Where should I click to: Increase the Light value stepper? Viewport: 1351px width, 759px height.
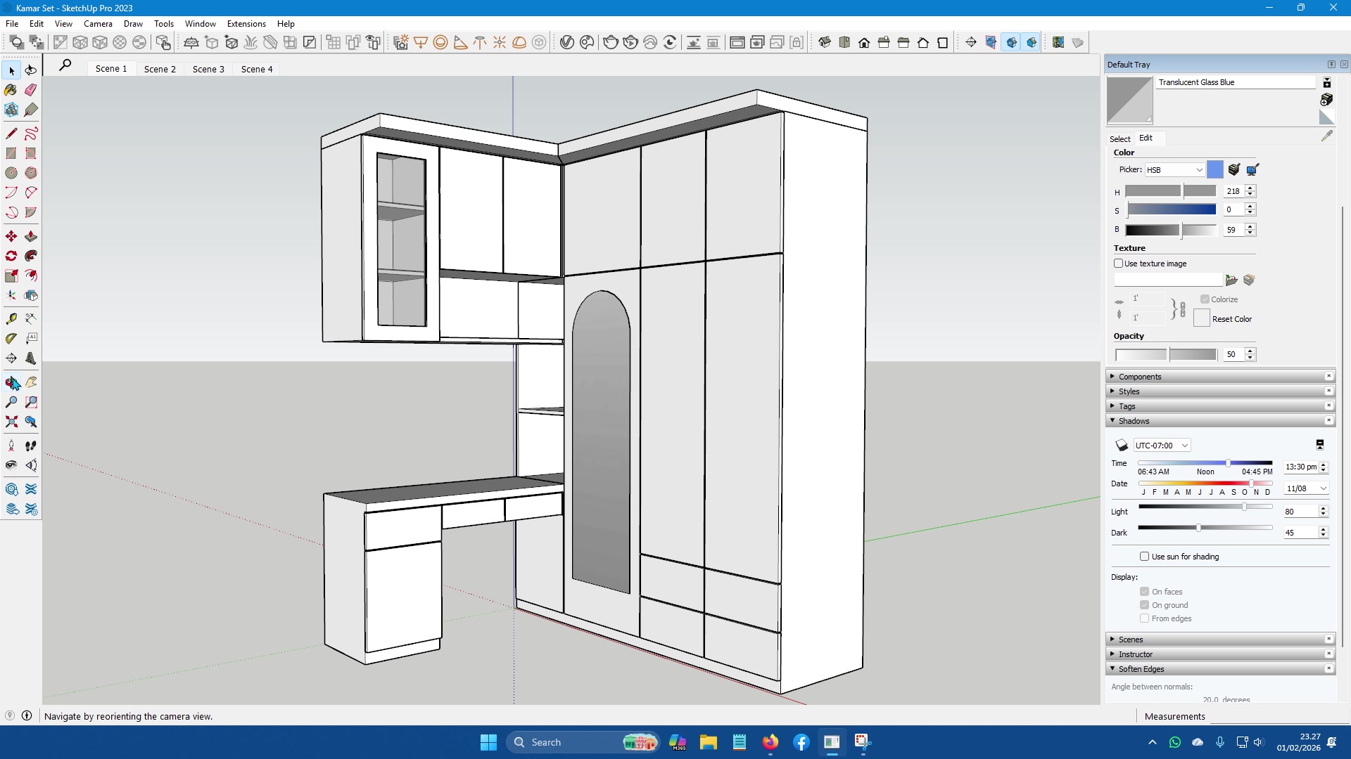pyautogui.click(x=1324, y=508)
